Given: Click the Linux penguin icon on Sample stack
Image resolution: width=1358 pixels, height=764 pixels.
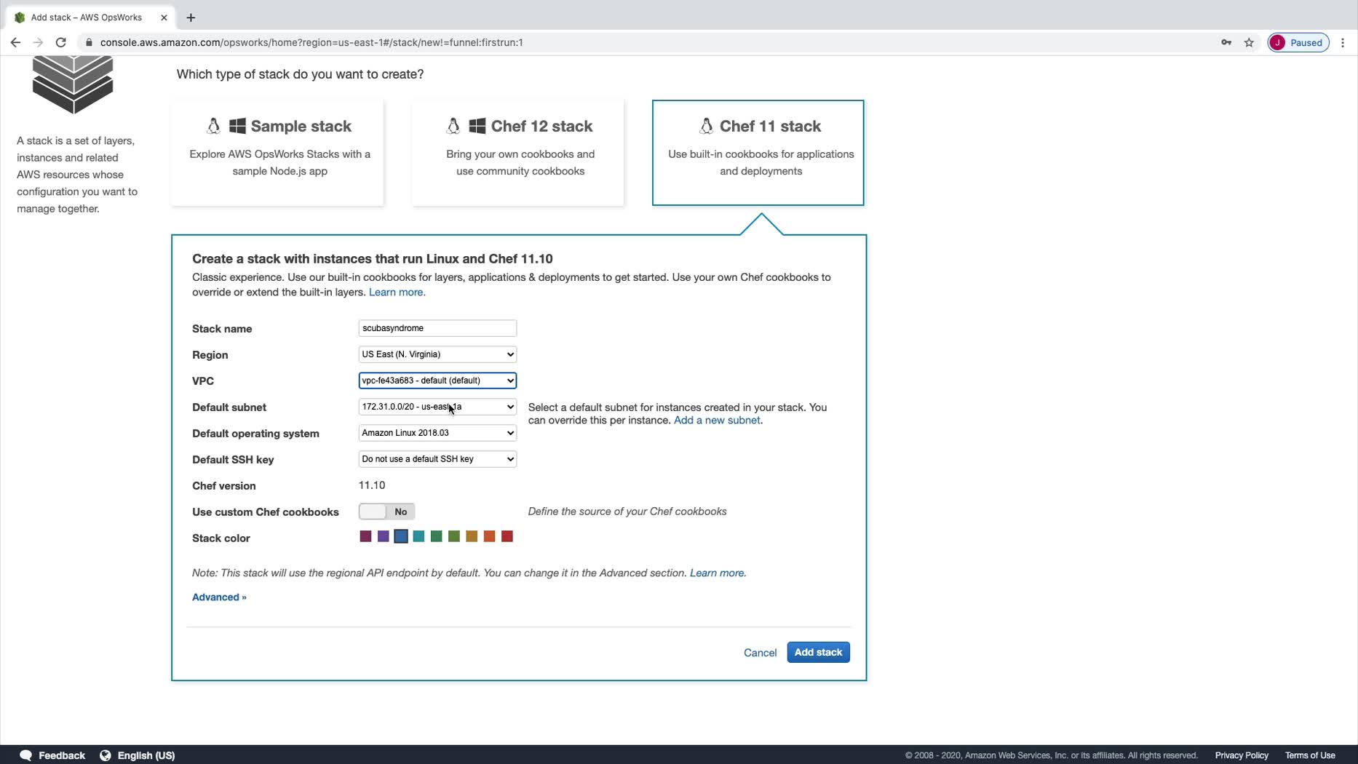Looking at the screenshot, I should 213,126.
